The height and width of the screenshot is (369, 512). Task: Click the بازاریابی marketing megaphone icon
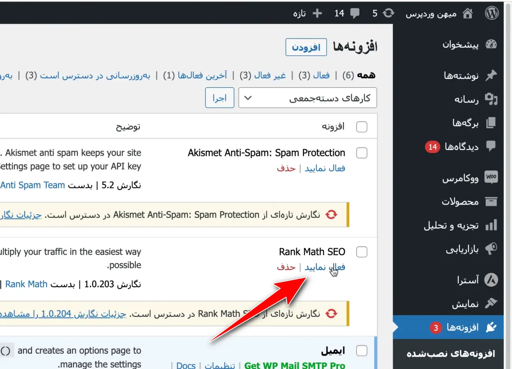pyautogui.click(x=491, y=249)
